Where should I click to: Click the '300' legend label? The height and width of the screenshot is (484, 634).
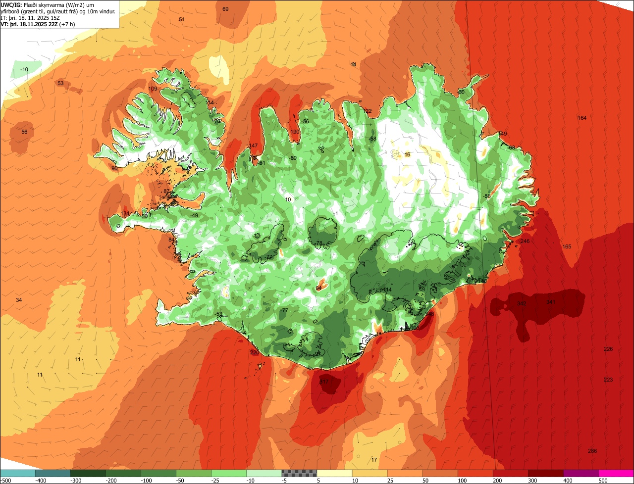(532, 481)
